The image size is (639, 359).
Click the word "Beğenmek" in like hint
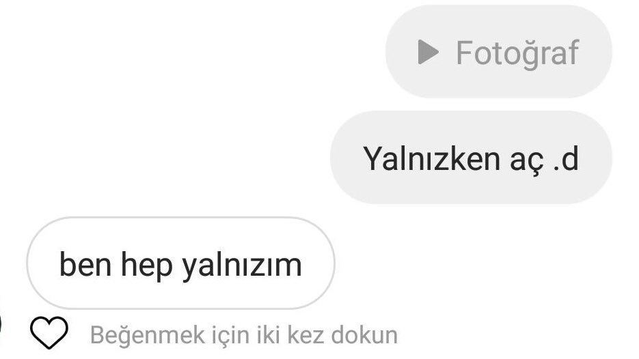[x=148, y=335]
